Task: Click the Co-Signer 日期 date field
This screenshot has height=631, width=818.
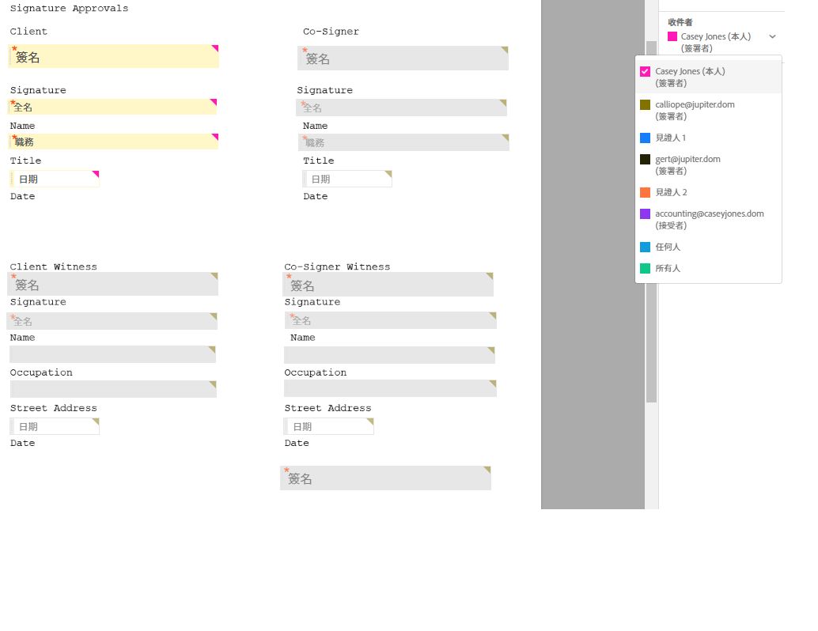Action: click(347, 179)
